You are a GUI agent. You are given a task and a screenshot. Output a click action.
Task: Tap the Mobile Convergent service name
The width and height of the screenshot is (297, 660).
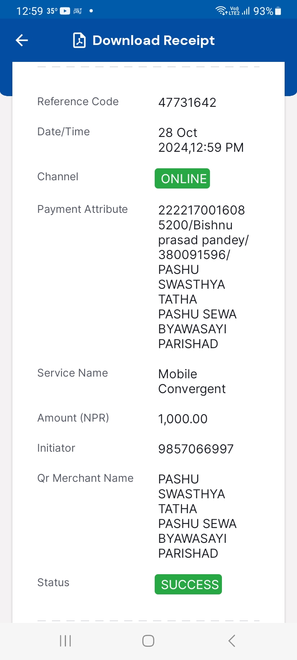pyautogui.click(x=192, y=381)
